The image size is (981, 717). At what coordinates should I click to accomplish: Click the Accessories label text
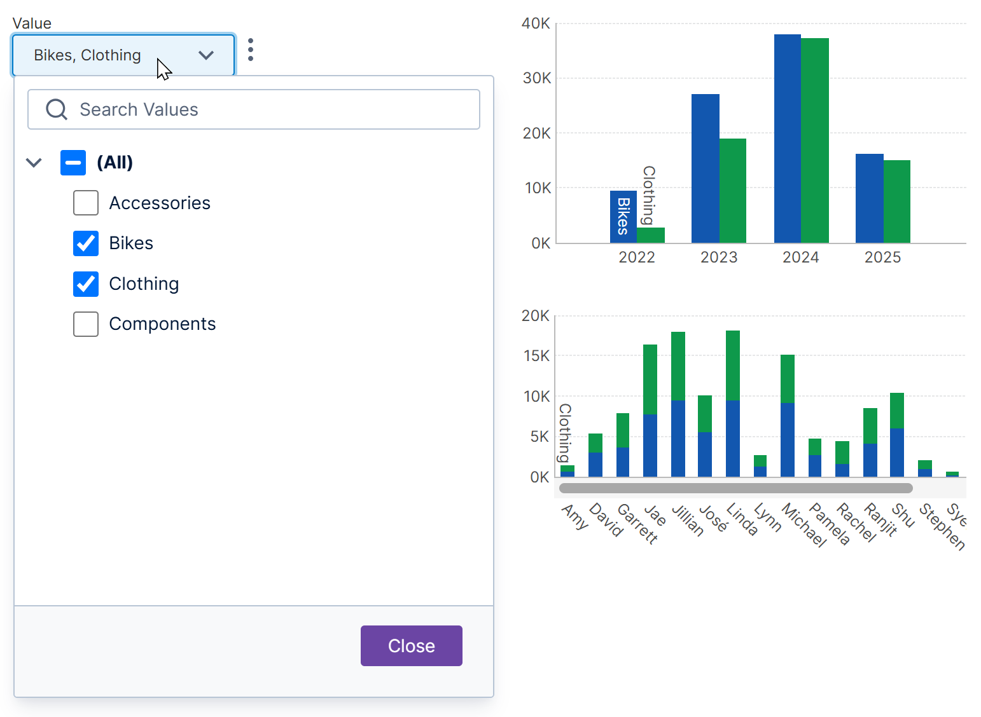coord(160,203)
